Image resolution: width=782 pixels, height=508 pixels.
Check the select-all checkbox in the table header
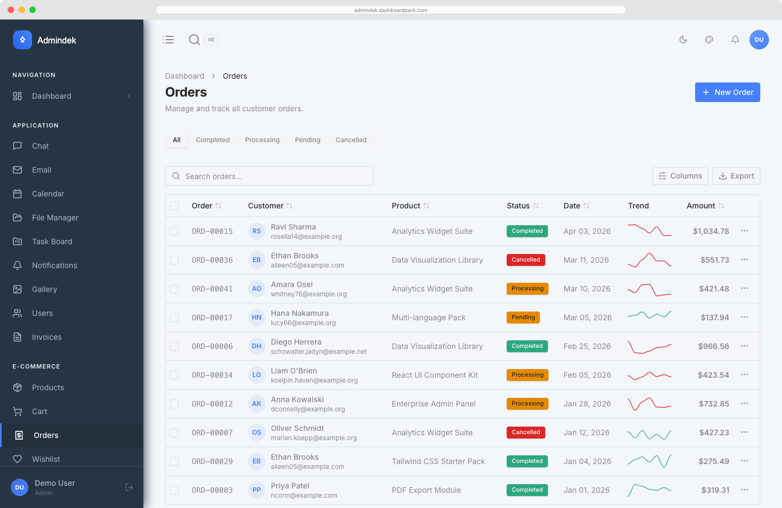click(x=174, y=206)
